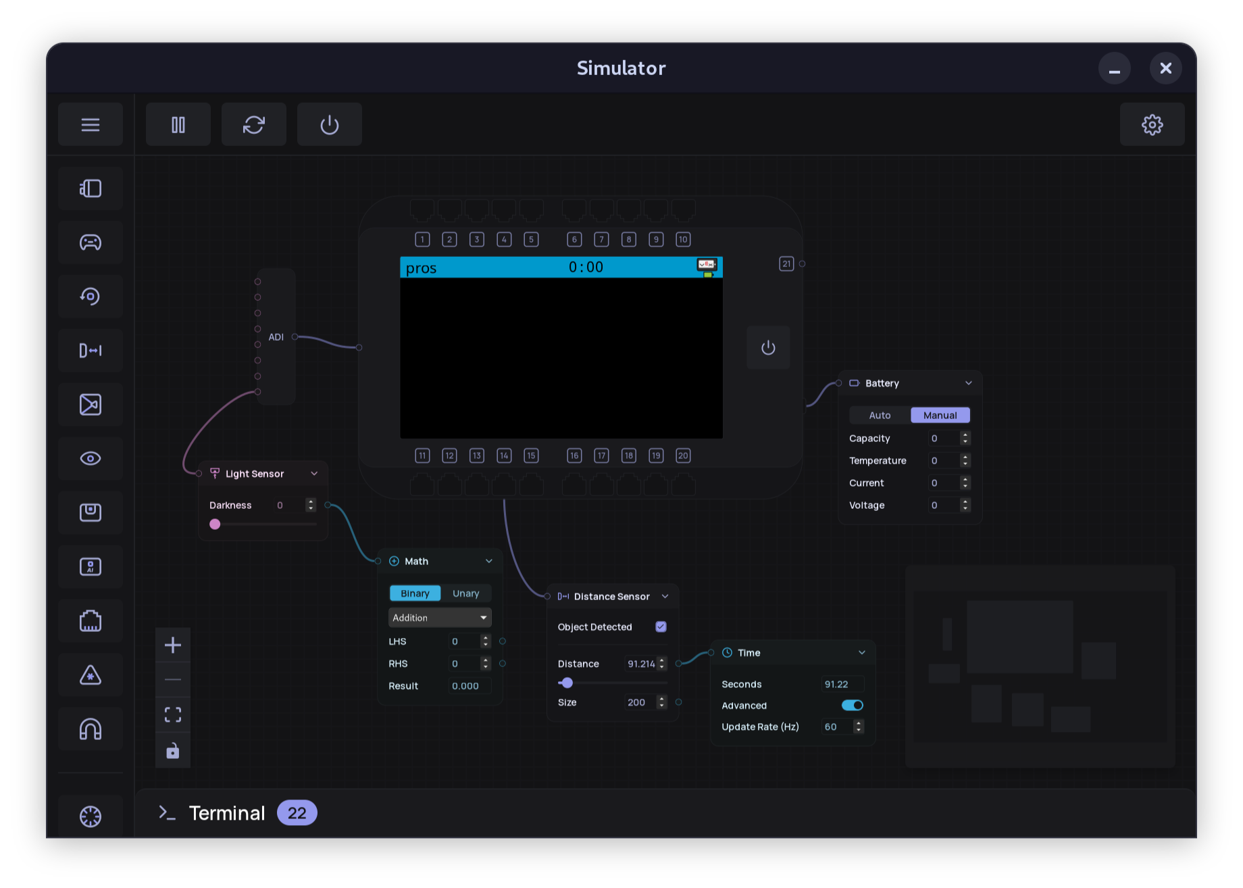Collapse the Light Sensor node

[313, 473]
